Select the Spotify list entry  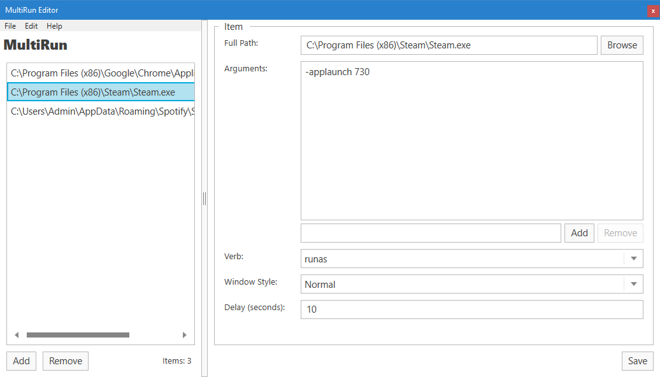pos(101,111)
